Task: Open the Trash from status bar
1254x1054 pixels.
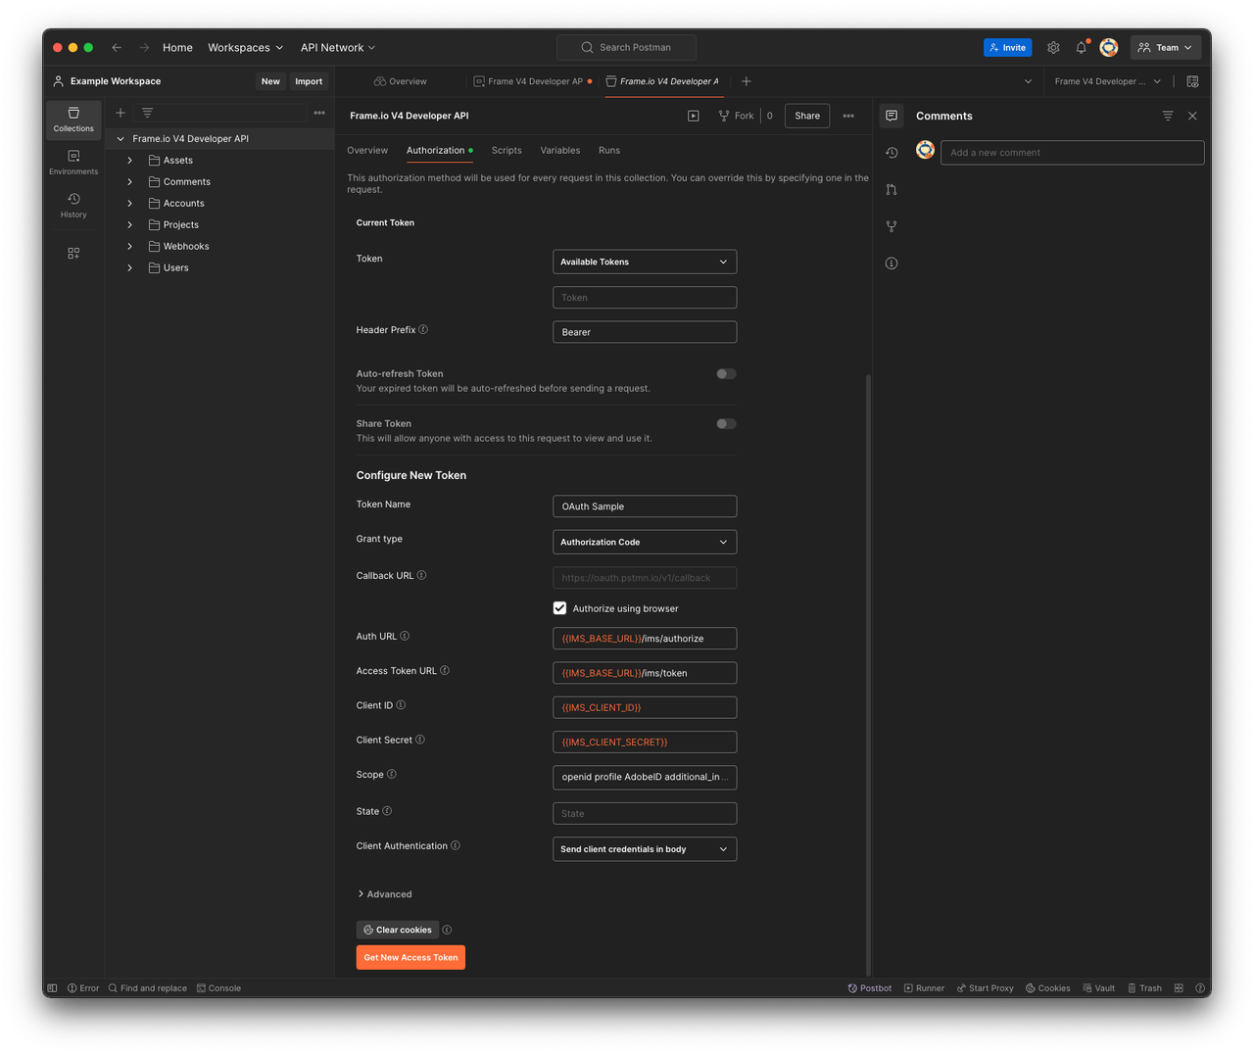Action: (x=1144, y=987)
